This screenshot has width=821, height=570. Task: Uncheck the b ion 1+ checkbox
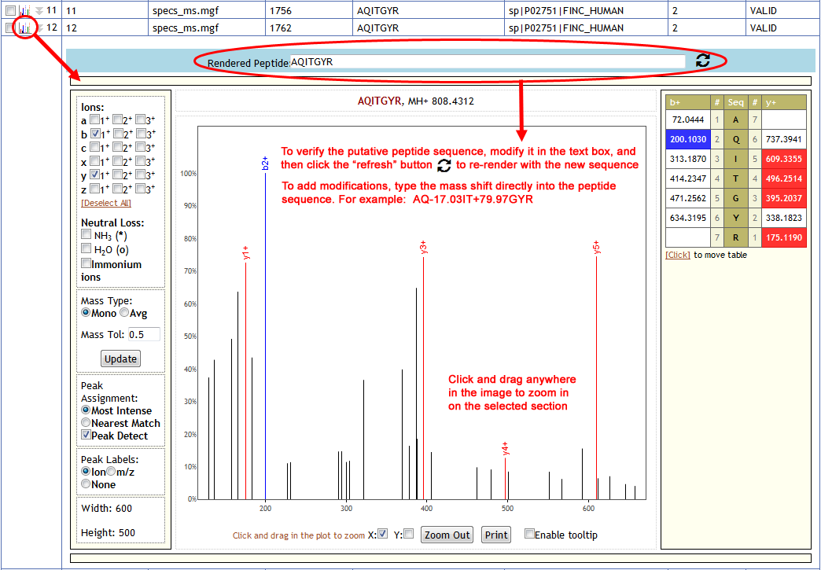click(x=94, y=134)
